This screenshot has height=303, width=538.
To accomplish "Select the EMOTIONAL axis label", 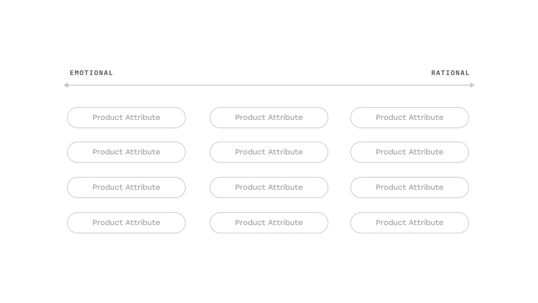I will click(x=91, y=73).
